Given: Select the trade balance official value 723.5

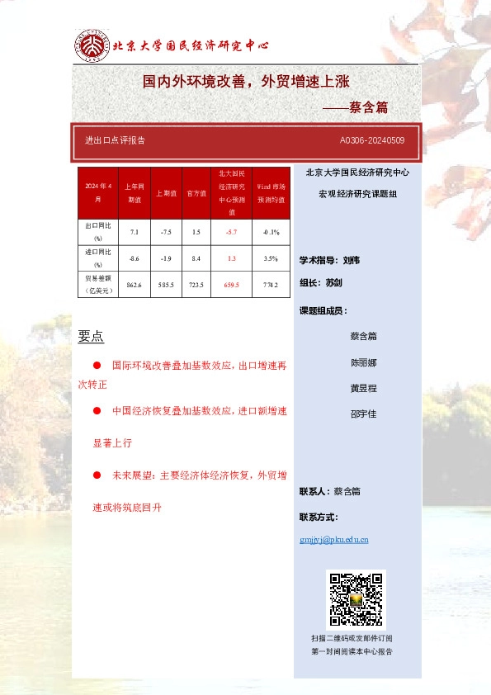Looking at the screenshot, I should pos(196,285).
